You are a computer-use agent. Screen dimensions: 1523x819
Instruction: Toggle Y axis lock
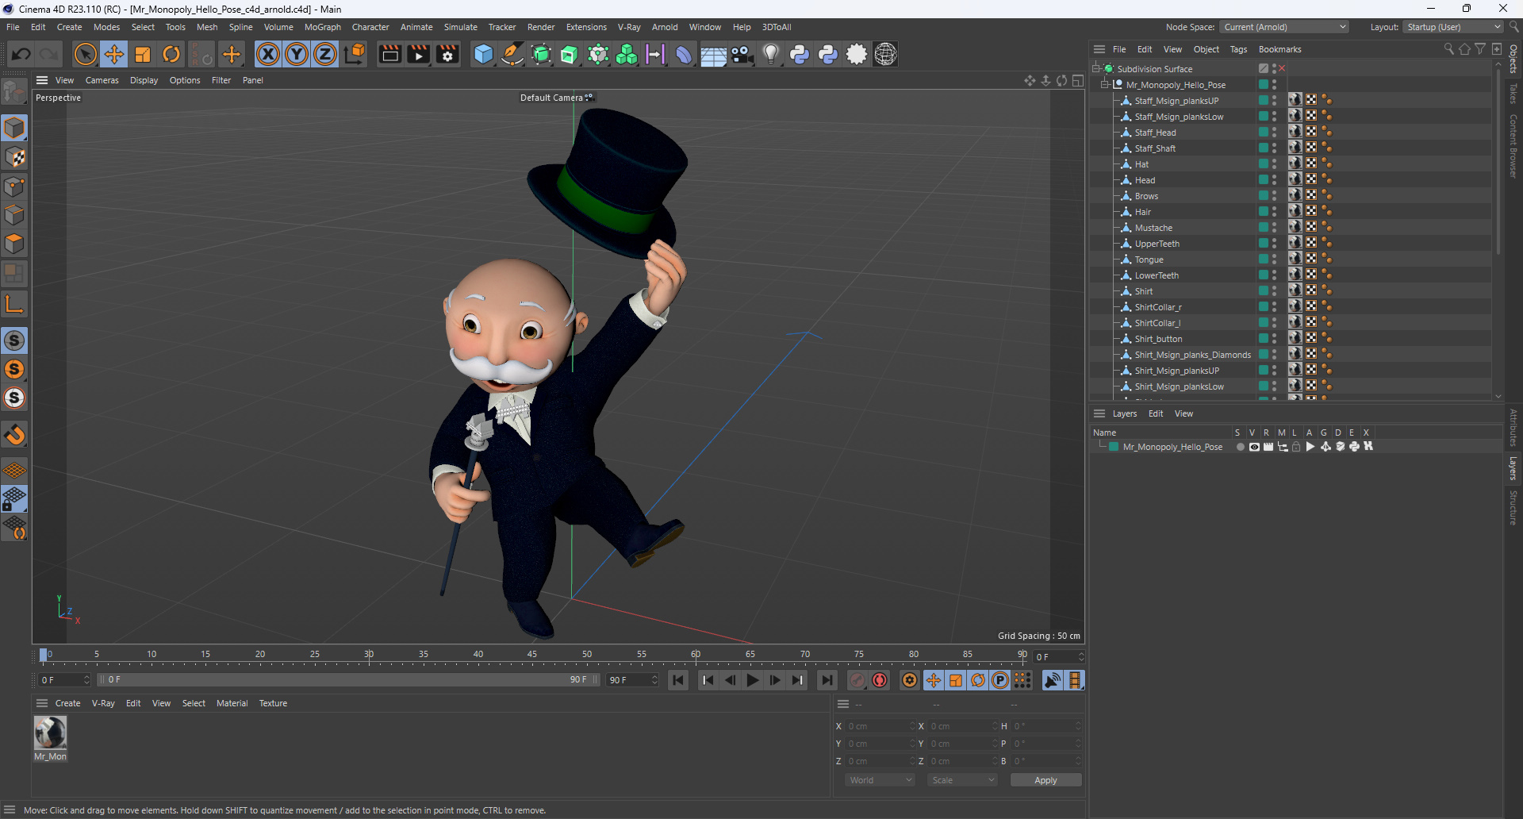[x=297, y=55]
